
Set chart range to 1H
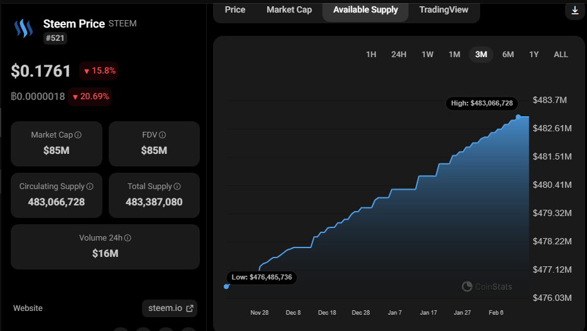pyautogui.click(x=371, y=55)
